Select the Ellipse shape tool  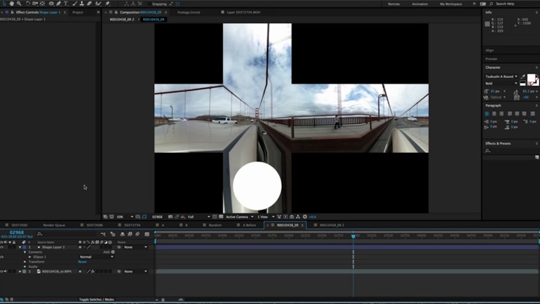tap(50, 4)
